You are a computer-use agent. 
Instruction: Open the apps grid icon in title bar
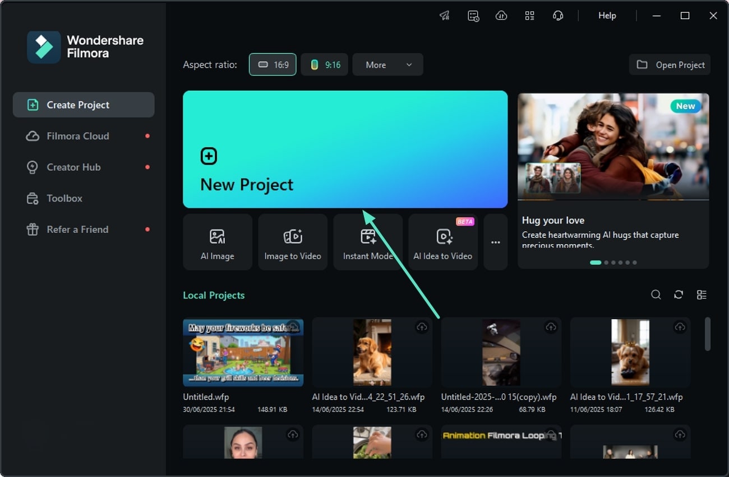pyautogui.click(x=529, y=16)
